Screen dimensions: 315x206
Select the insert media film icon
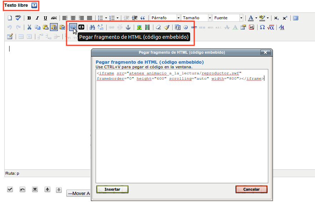point(147,27)
